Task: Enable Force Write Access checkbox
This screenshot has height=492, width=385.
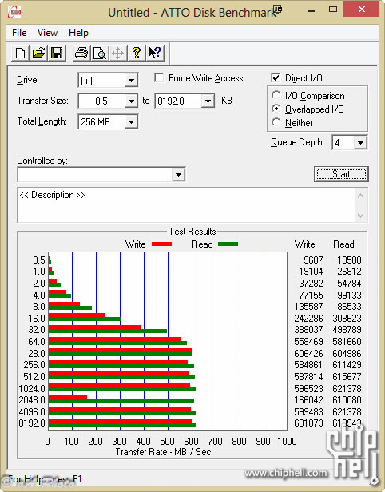Action: click(x=159, y=77)
